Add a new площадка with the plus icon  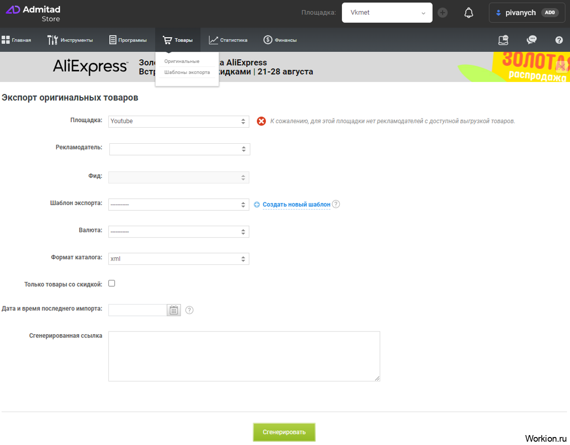tap(442, 13)
